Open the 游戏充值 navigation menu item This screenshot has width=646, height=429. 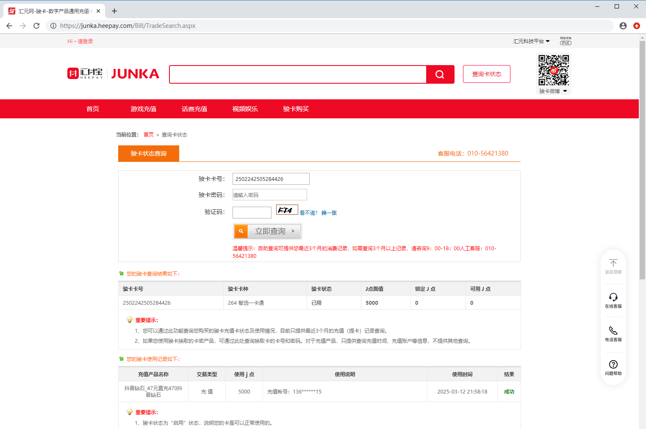(143, 109)
